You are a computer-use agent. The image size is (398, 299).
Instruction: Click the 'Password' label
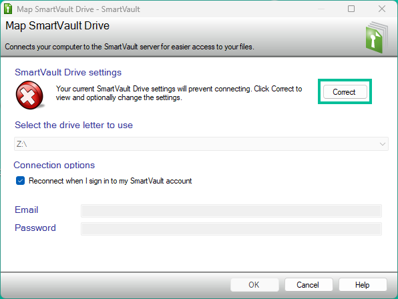coord(35,228)
